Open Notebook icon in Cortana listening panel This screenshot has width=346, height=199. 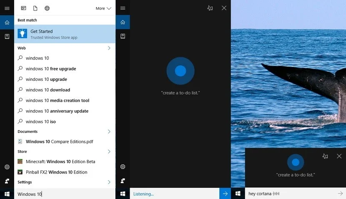pyautogui.click(x=123, y=36)
